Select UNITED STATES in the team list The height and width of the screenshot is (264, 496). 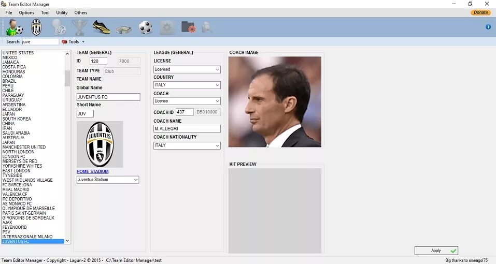[18, 53]
